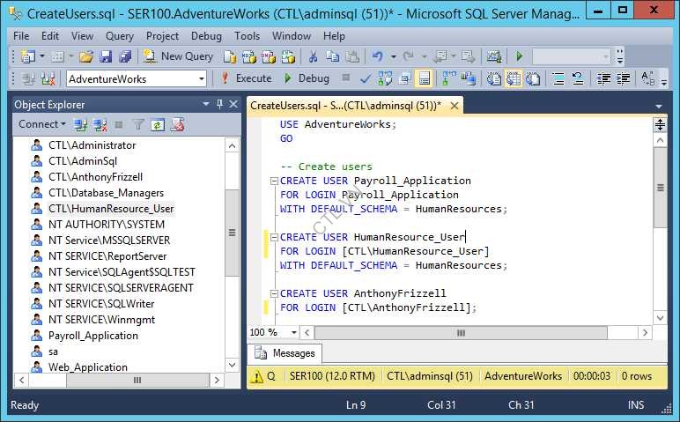Viewport: 680px width, 422px height.
Task: Toggle auto-hide pin on Object Explorer
Action: pyautogui.click(x=220, y=104)
